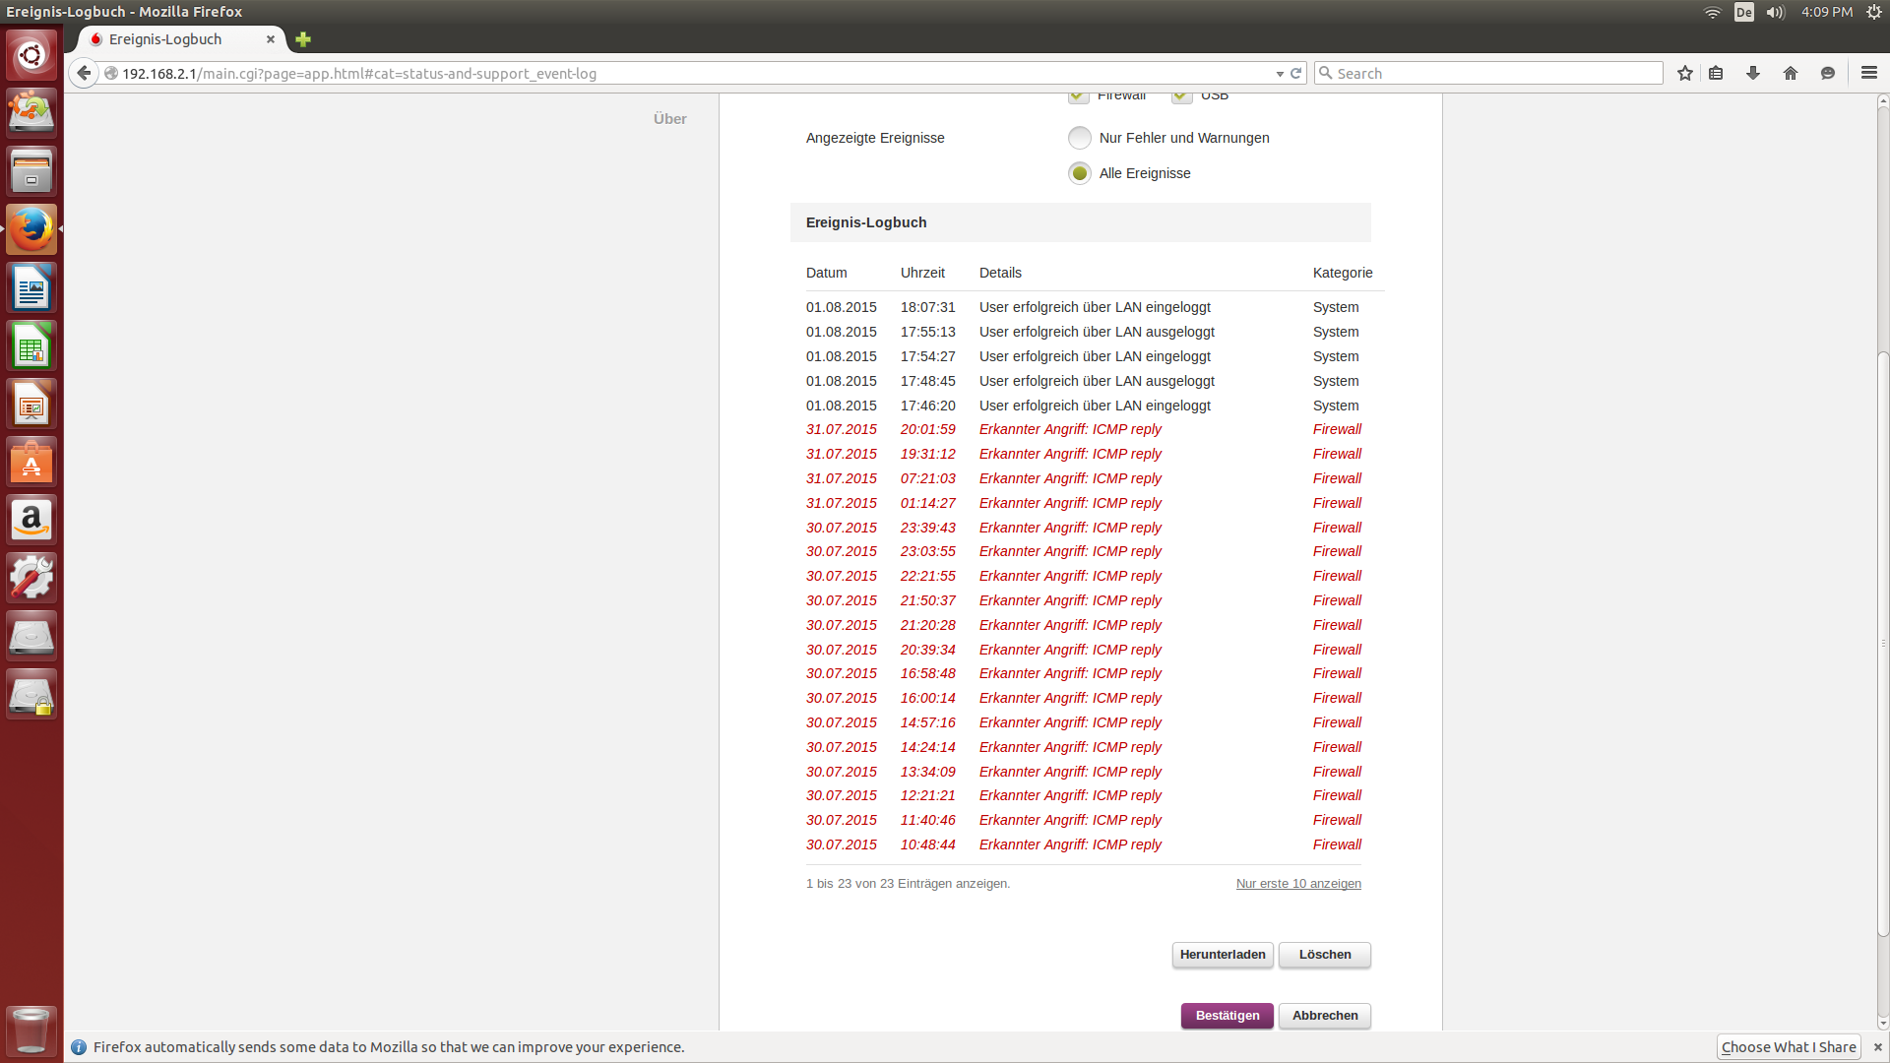
Task: Click Nur erste 10 anzeigen link
Action: click(x=1298, y=884)
